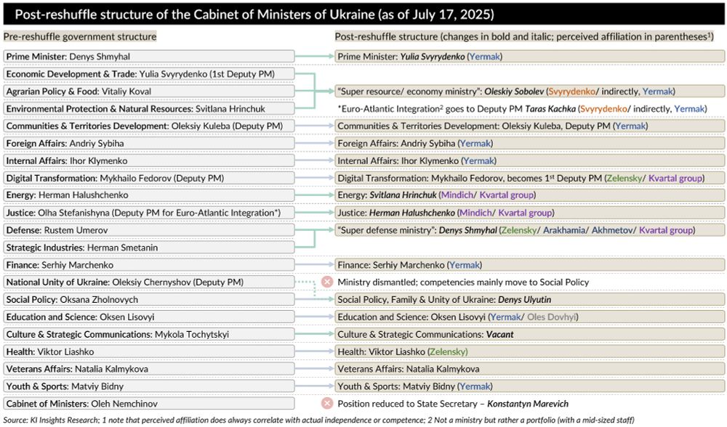Select the 'Super defense ministry: Denys Shmyhal' row
Viewport: 727px width, 427px height.
[529, 230]
